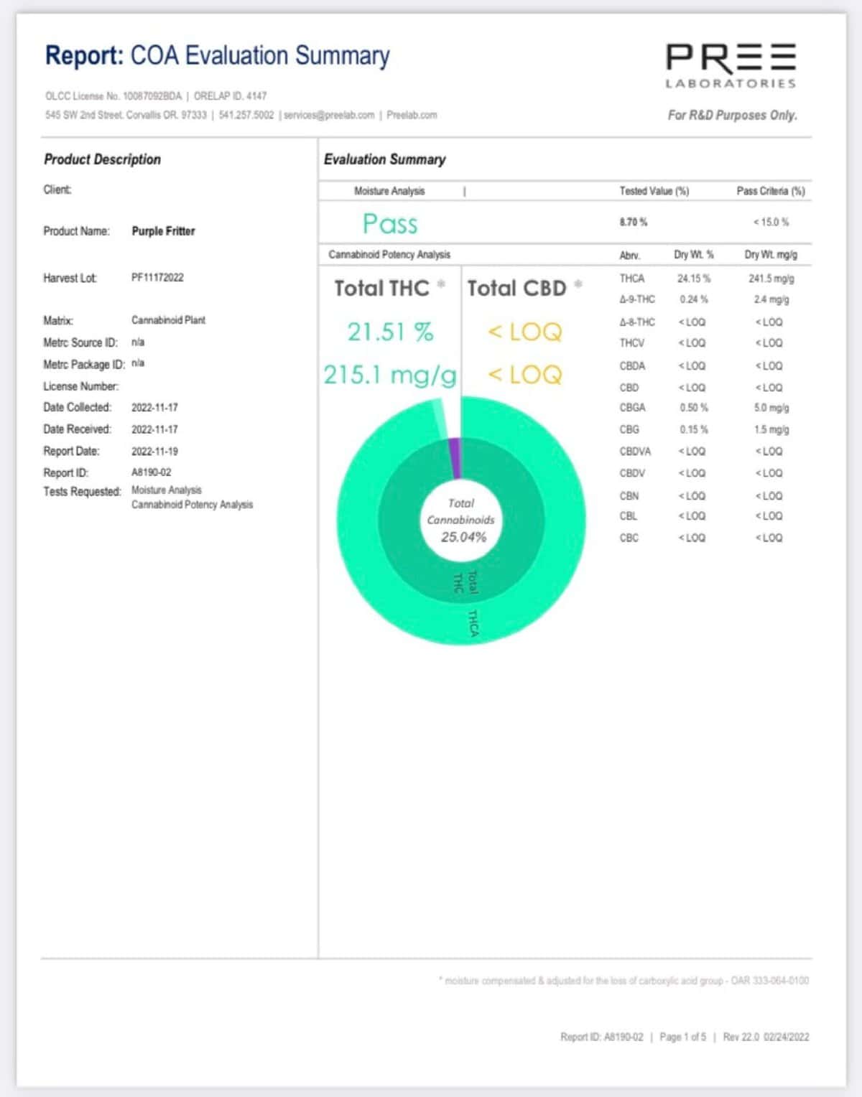Click the Report ID value A8190-02
Screen dimensions: 862x1097
click(151, 472)
